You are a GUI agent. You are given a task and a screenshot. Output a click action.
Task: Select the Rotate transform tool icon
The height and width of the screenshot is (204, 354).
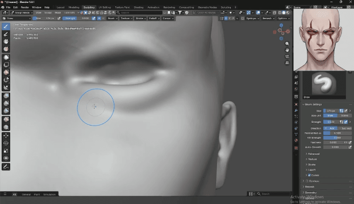tap(6, 143)
